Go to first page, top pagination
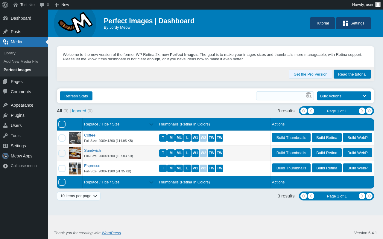This screenshot has width=383, height=239. pos(304,111)
